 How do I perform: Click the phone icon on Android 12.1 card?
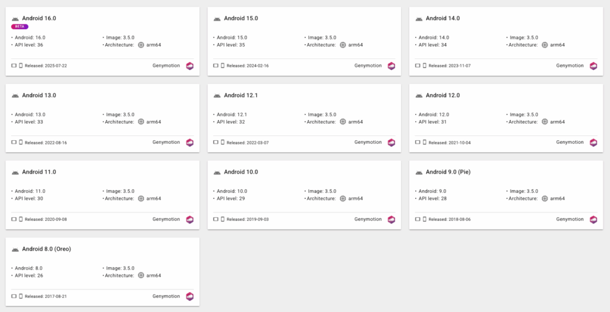[x=223, y=143]
